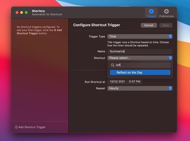This screenshot has height=141, width=190.
Task: Zoom the window with the green button
Action: pos(26,12)
